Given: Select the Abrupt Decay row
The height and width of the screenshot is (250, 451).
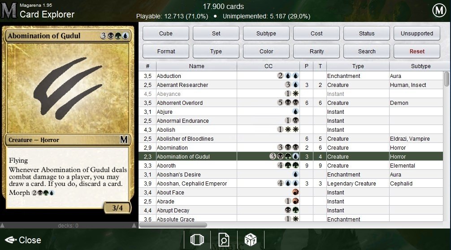Looking at the screenshot, I should tap(291, 210).
